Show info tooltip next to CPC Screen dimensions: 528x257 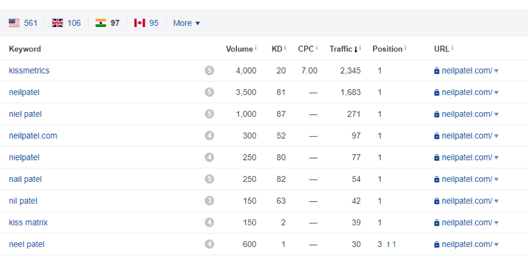click(x=317, y=48)
